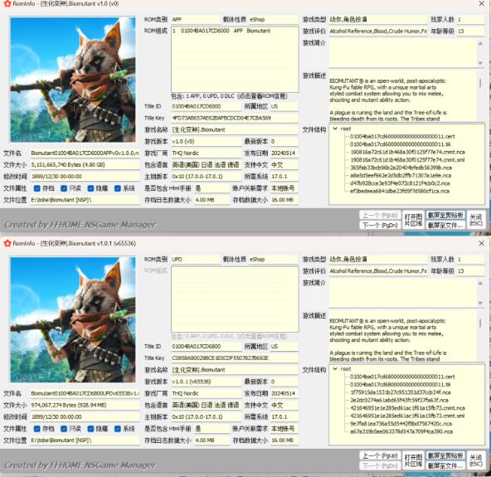Toggle 只读 checkbox in the v1.0.1 (bottom) window
The image size is (491, 477).
[x=64, y=428]
